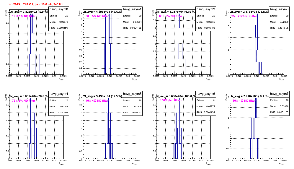Click the N_avg = 7.826e+02 (0.9%) label

[x=29, y=12]
